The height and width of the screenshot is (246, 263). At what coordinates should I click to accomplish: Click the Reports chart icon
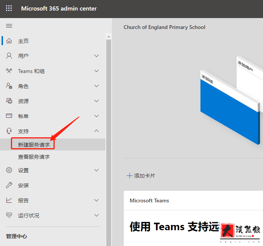pyautogui.click(x=9, y=200)
